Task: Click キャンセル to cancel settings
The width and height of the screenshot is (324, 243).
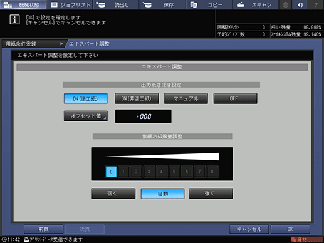Action: (249, 229)
